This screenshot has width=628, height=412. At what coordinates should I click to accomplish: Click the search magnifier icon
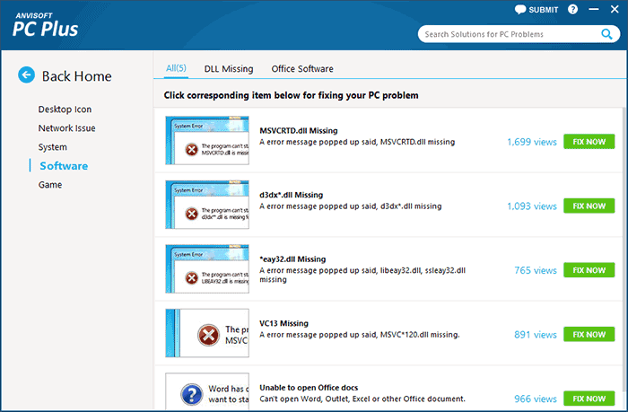606,35
